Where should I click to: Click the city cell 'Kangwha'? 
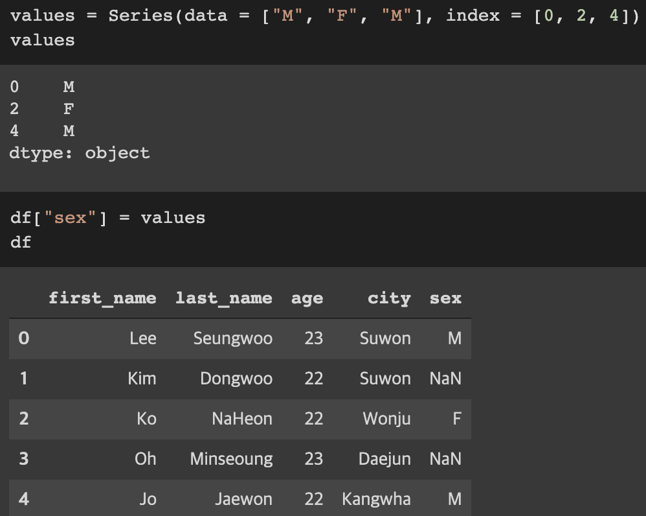tap(376, 500)
